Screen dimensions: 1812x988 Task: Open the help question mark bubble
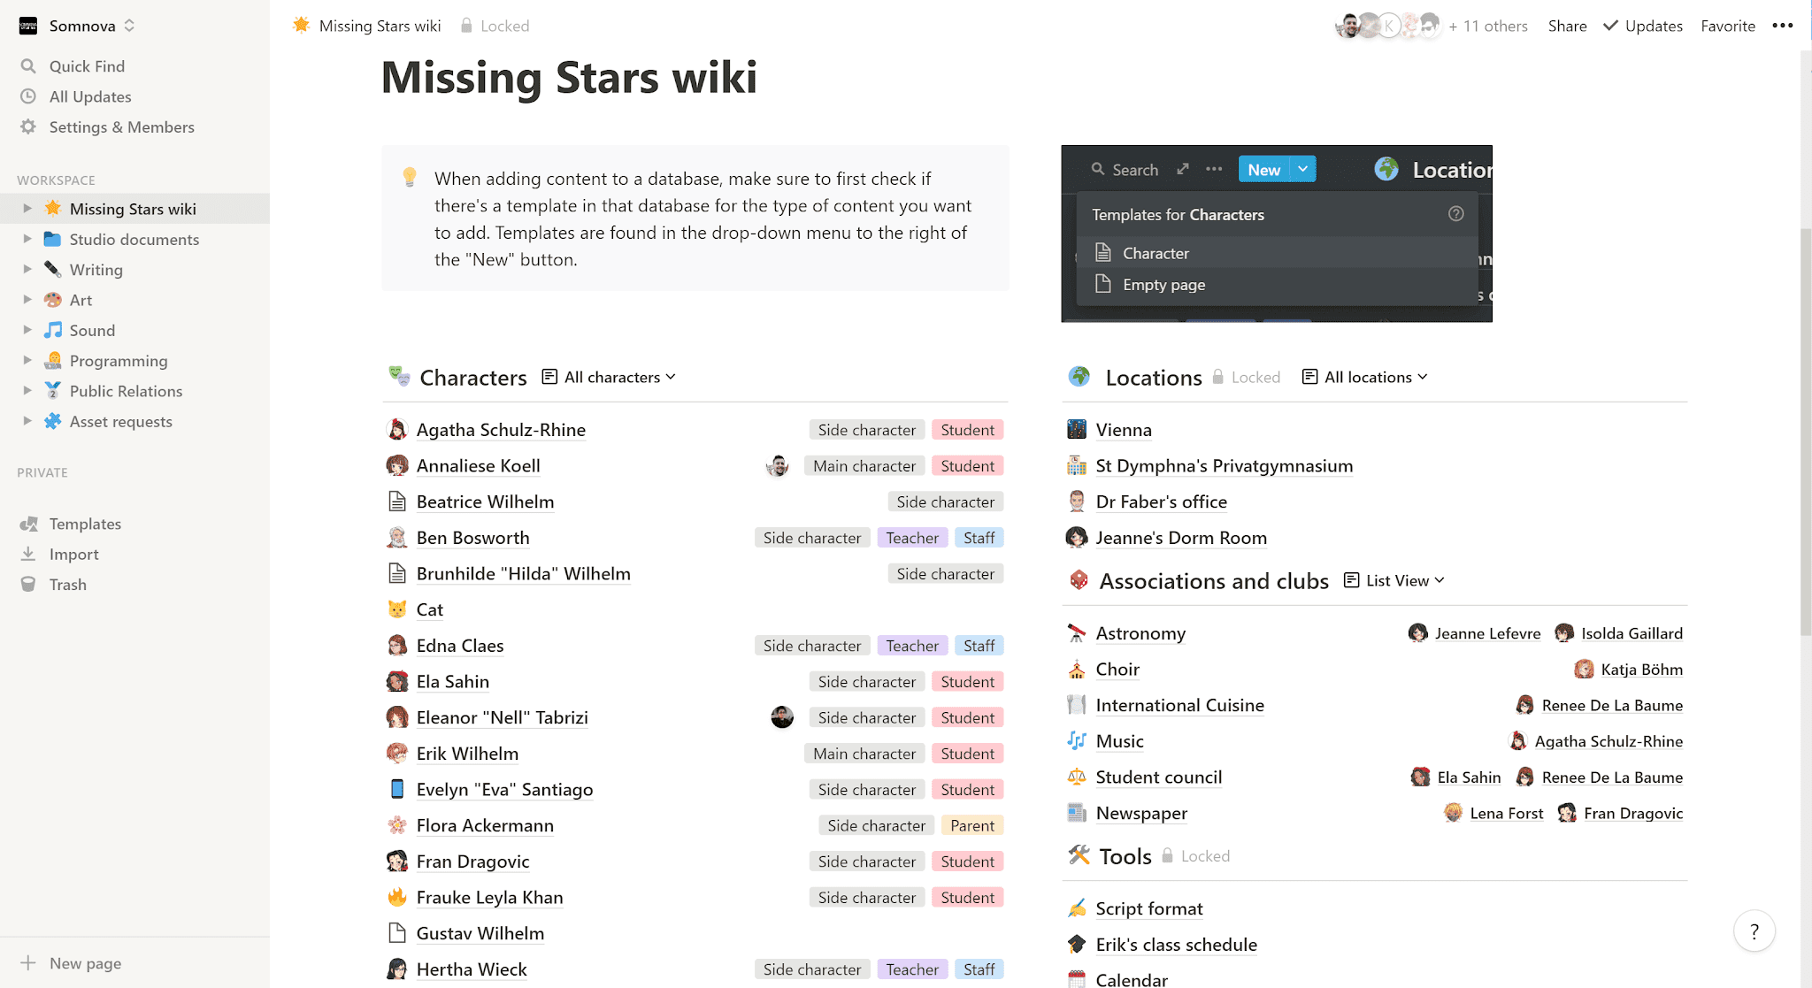[x=1754, y=931]
